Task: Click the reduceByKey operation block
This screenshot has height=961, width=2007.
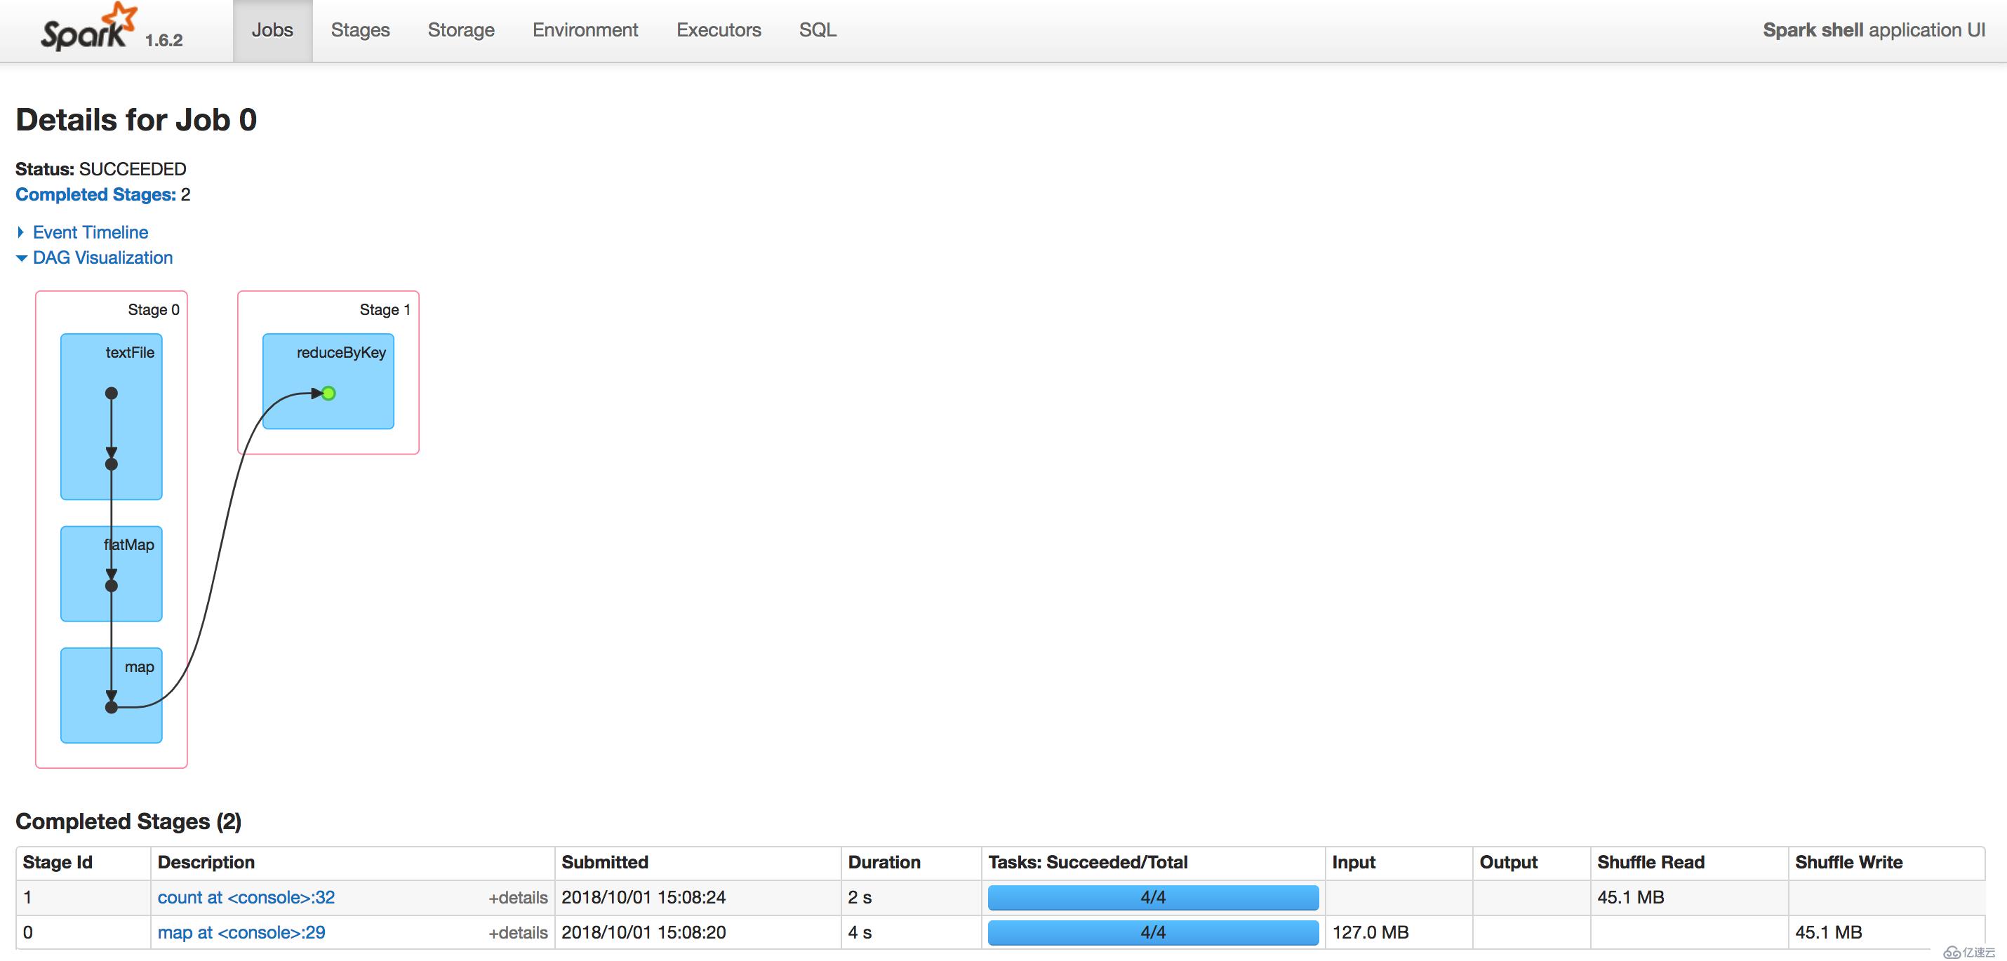Action: click(x=328, y=382)
